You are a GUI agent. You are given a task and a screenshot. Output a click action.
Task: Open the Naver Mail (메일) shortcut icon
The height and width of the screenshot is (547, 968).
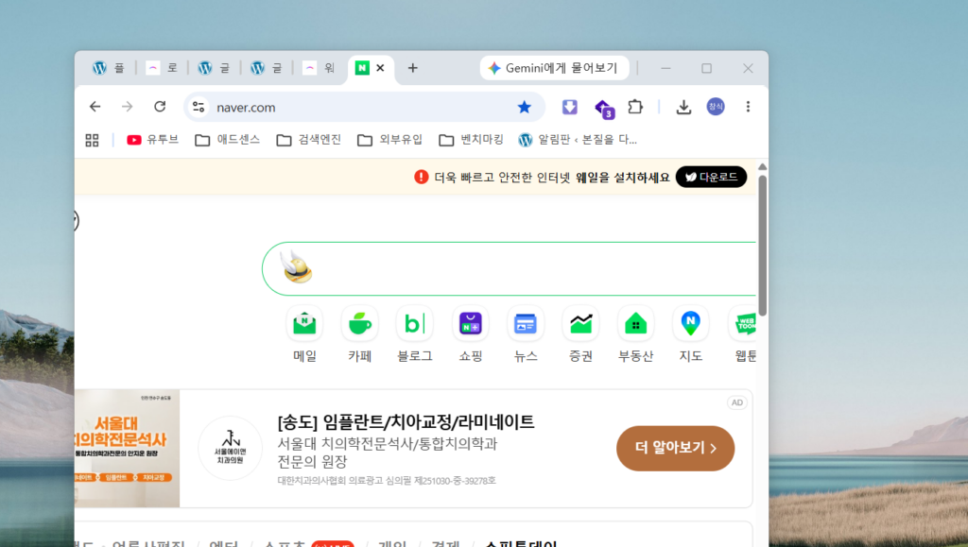pos(304,324)
